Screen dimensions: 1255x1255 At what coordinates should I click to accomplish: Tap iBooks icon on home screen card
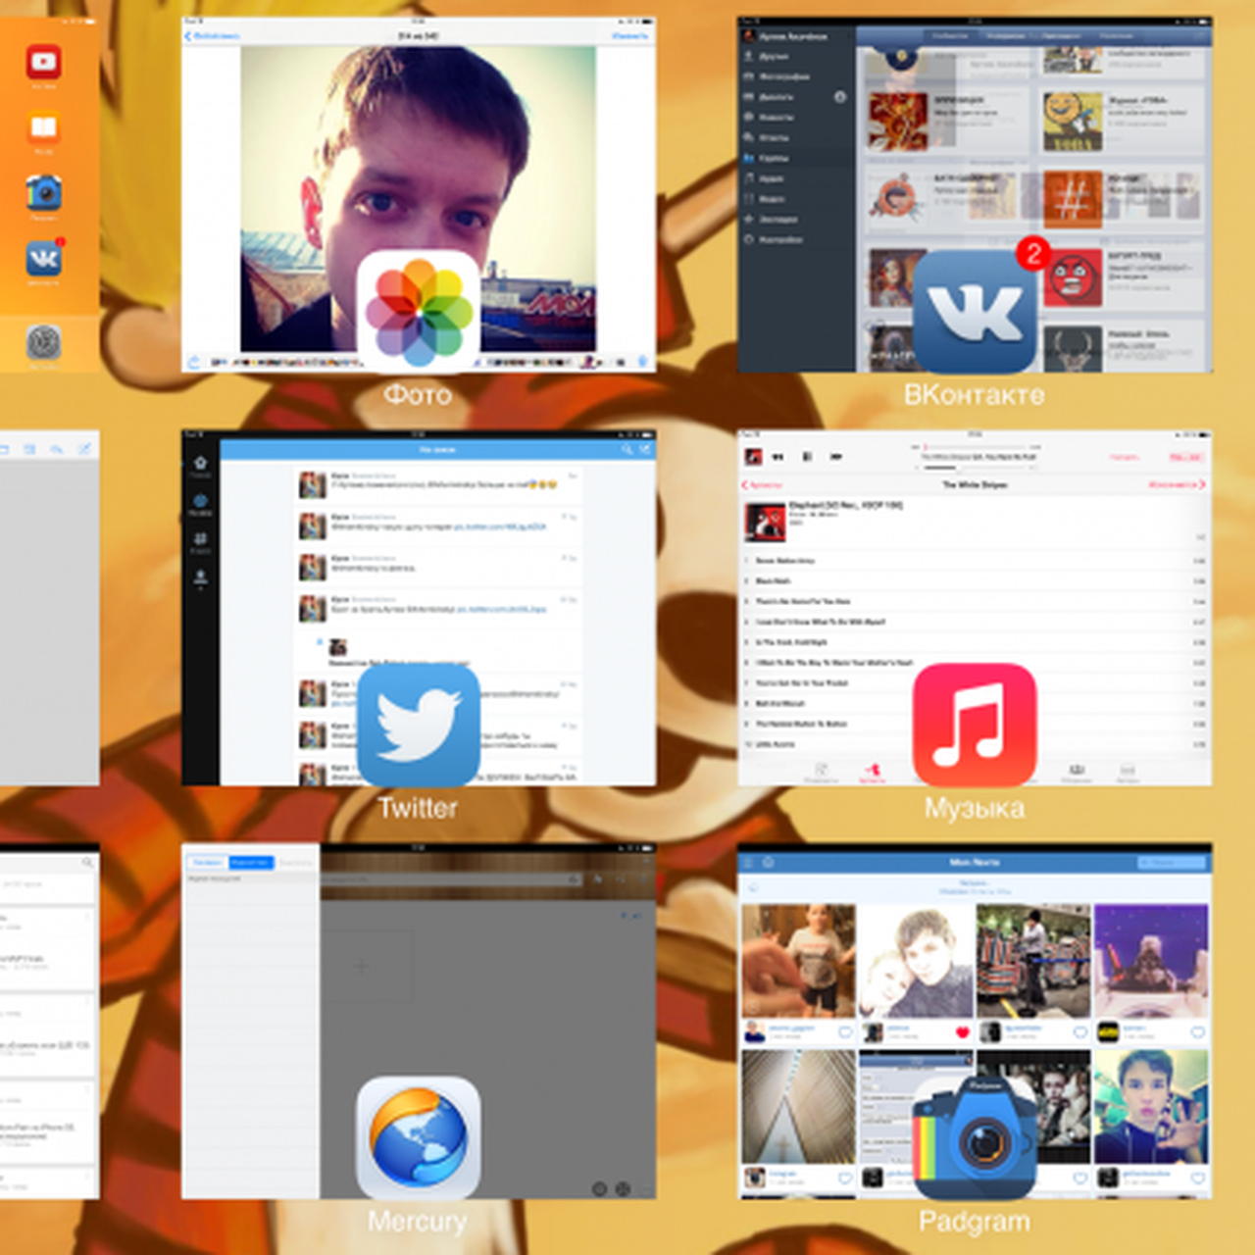(44, 127)
